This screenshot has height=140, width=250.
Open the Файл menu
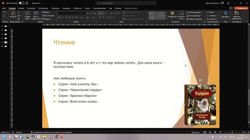click(x=4, y=8)
